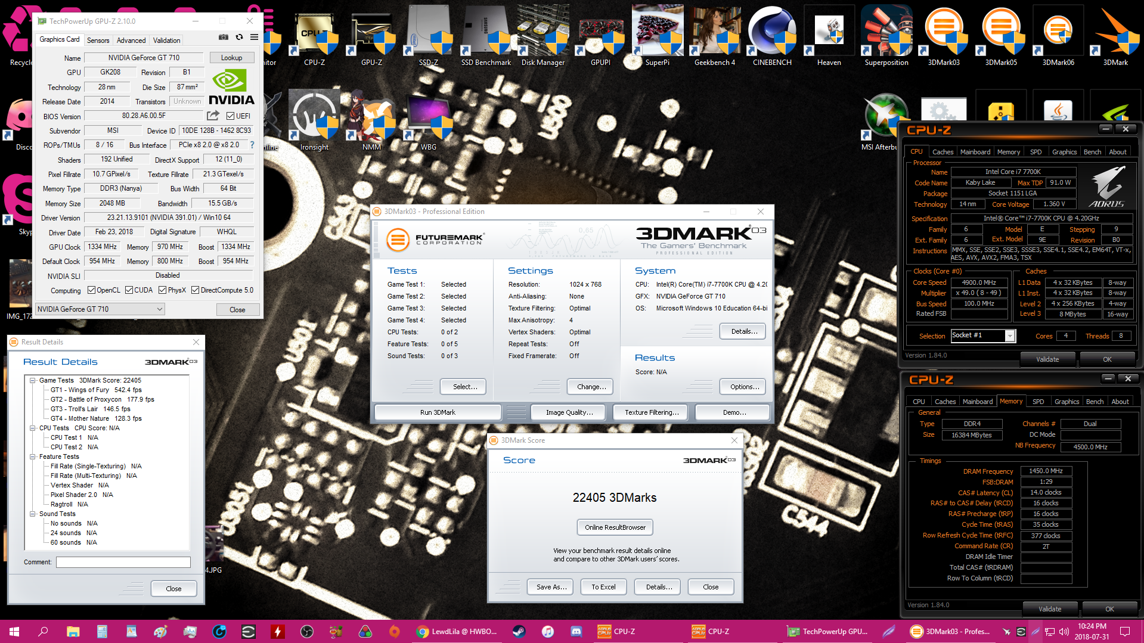Click Select... under Tests in 3DMark03

(x=463, y=387)
